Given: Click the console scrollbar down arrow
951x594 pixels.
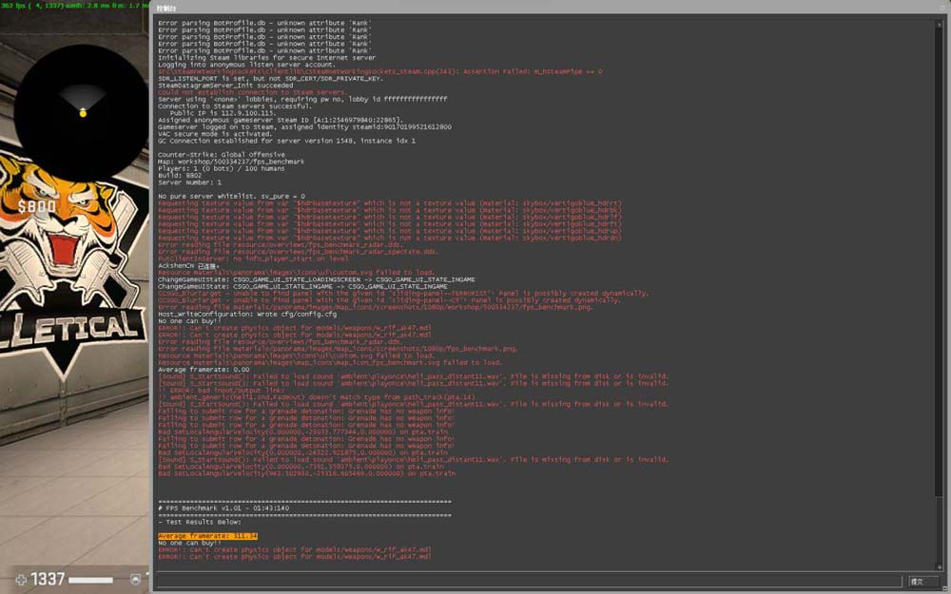Looking at the screenshot, I should 940,567.
